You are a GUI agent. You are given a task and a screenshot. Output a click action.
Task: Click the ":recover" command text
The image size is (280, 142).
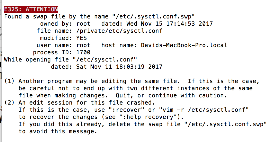coord(126,110)
